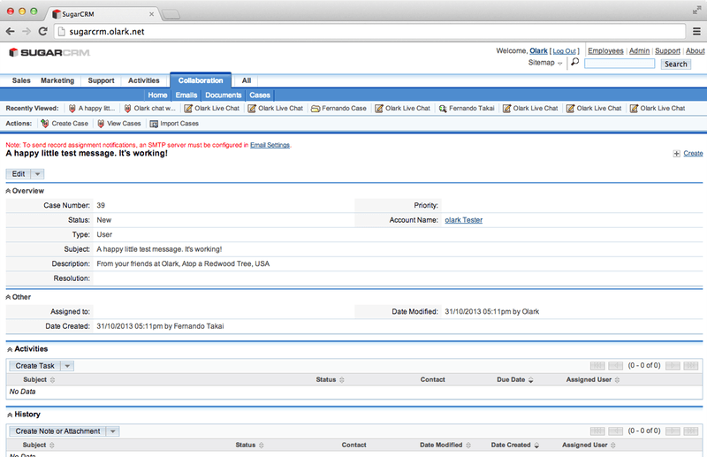This screenshot has width=707, height=457.
Task: Click the Create Case icon in Actions
Action: pyautogui.click(x=44, y=124)
